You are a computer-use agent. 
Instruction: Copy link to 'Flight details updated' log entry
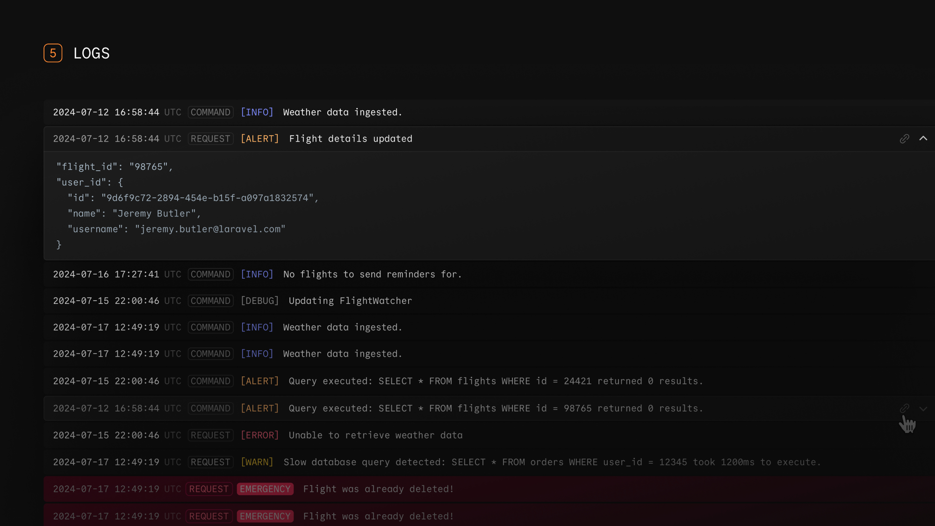904,139
